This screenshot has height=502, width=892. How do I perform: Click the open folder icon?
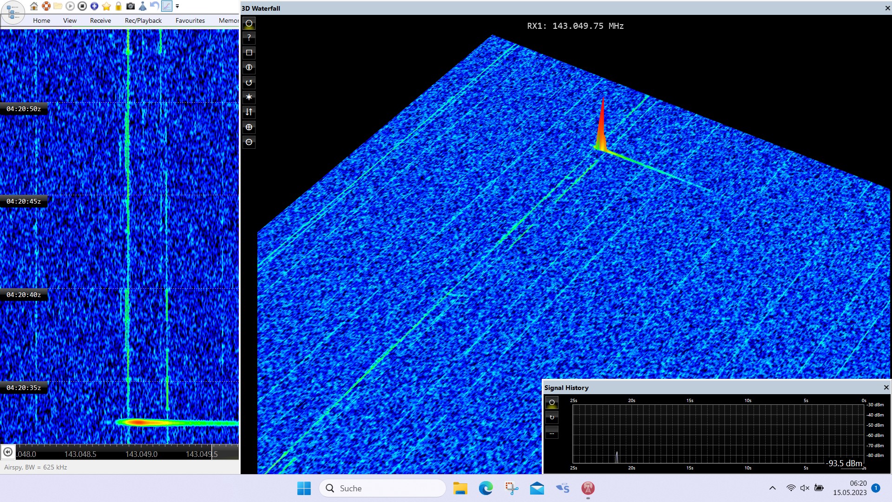(58, 6)
